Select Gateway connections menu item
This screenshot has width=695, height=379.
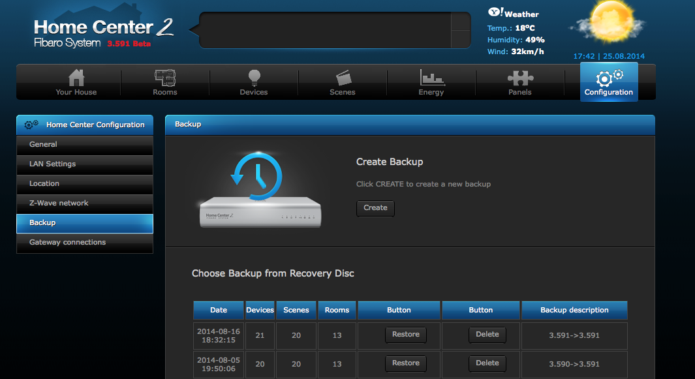[x=85, y=243]
